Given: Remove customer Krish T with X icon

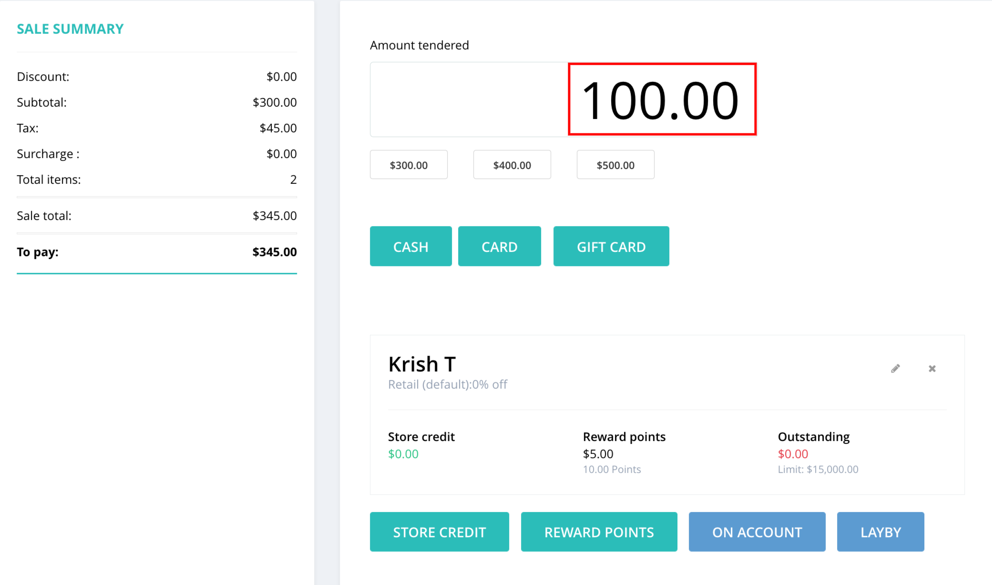Looking at the screenshot, I should 932,368.
